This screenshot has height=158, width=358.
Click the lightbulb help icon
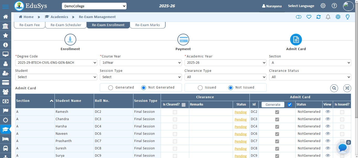pyautogui.click(x=348, y=17)
